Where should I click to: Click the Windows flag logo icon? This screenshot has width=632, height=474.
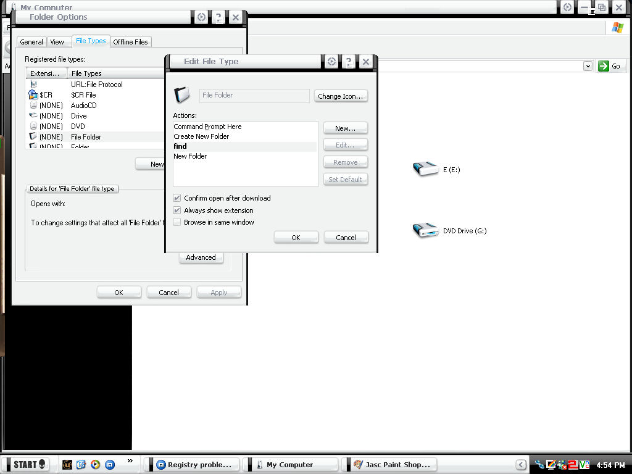[x=617, y=28]
